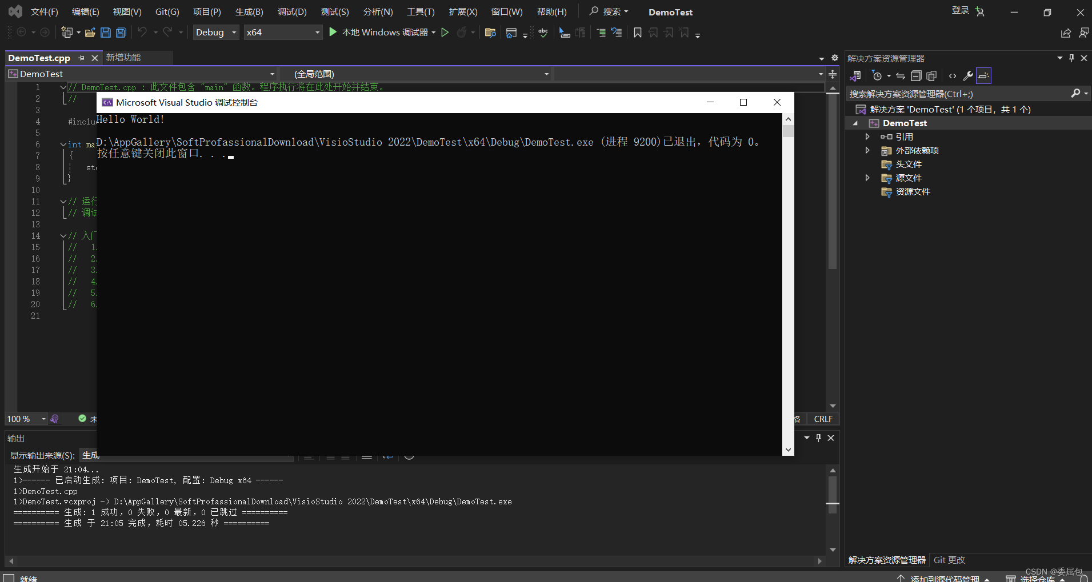Open the x64 platform dropdown
The height and width of the screenshot is (582, 1092).
(283, 32)
